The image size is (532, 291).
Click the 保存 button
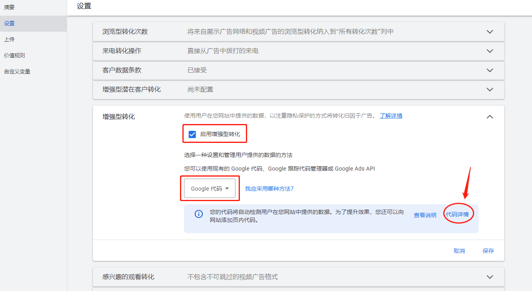click(488, 251)
